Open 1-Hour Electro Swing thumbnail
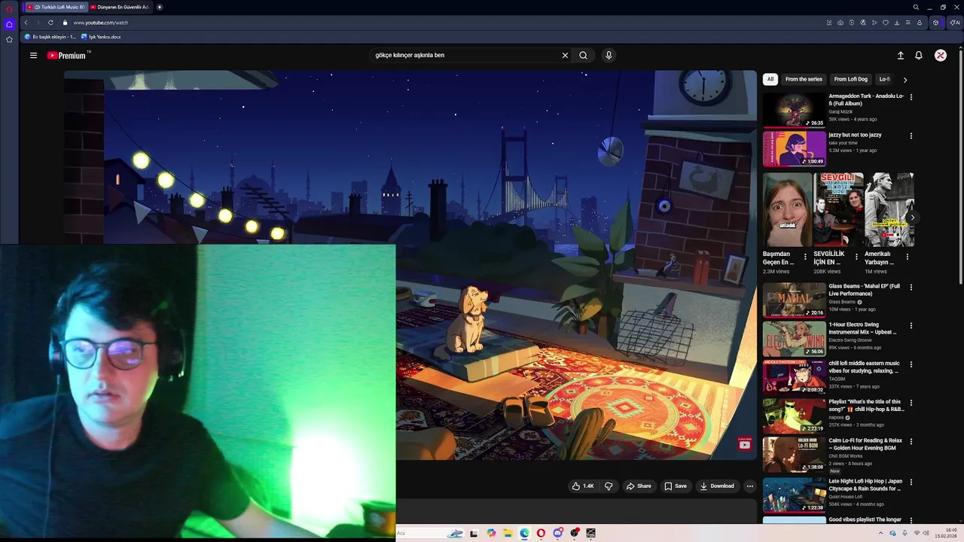The height and width of the screenshot is (542, 964). coord(794,338)
